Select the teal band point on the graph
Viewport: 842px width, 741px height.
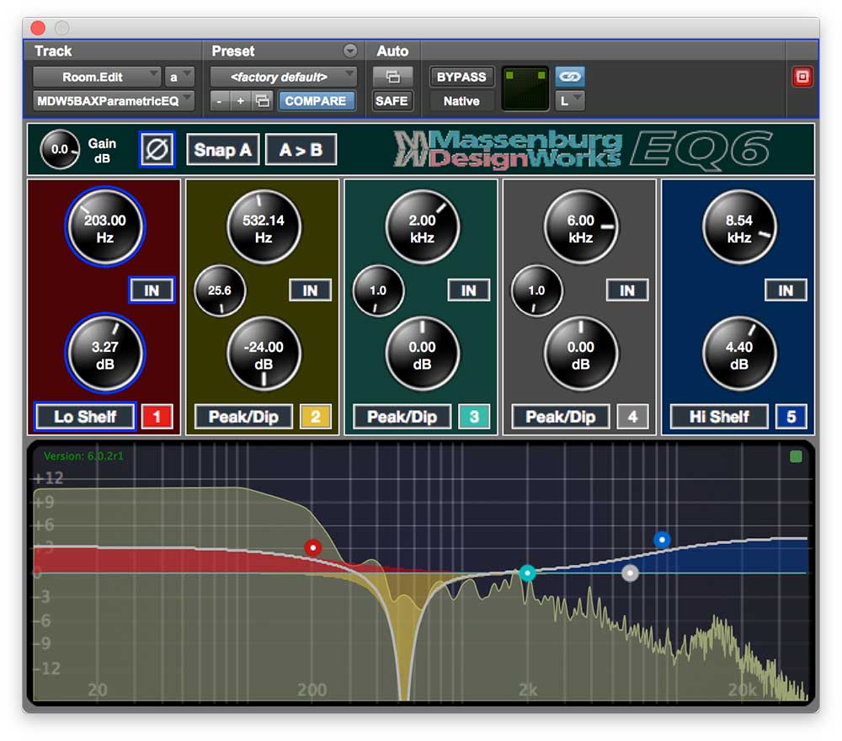click(x=528, y=573)
